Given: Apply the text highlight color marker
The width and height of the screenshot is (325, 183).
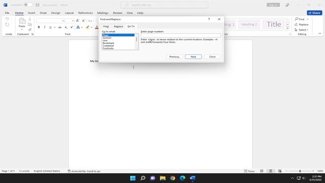Looking at the screenshot, I should click(88, 27).
